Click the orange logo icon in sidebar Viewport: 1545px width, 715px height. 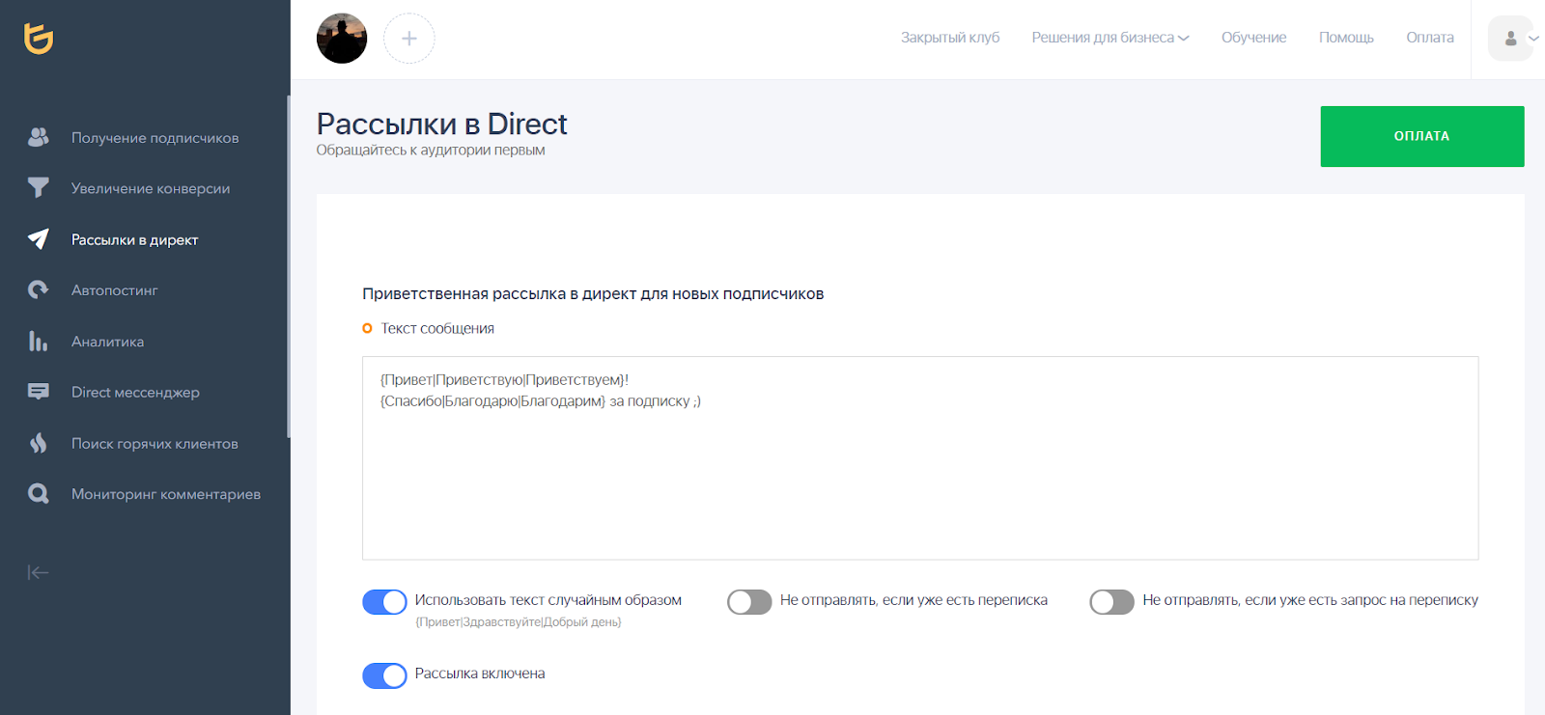(39, 39)
